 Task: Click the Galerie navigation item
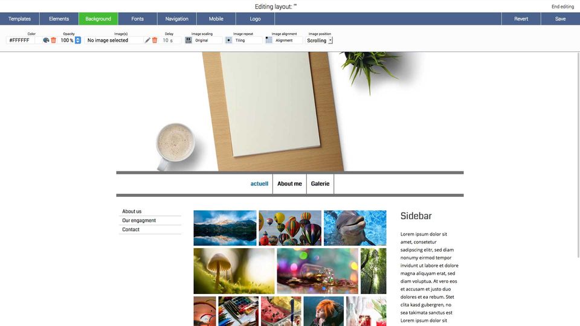pos(320,184)
